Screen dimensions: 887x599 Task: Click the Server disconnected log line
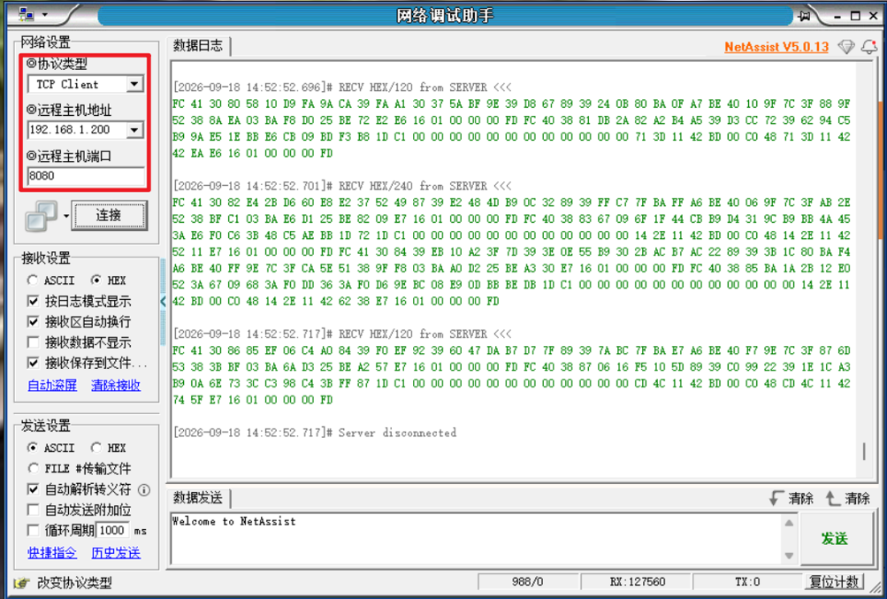click(x=315, y=434)
